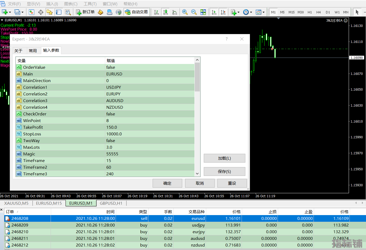Tile chart windows with grid icon

coord(203,12)
